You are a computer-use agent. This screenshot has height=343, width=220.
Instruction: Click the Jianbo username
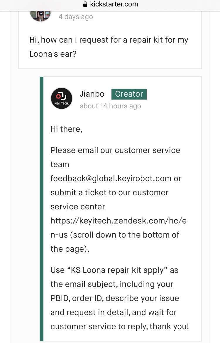pyautogui.click(x=92, y=94)
